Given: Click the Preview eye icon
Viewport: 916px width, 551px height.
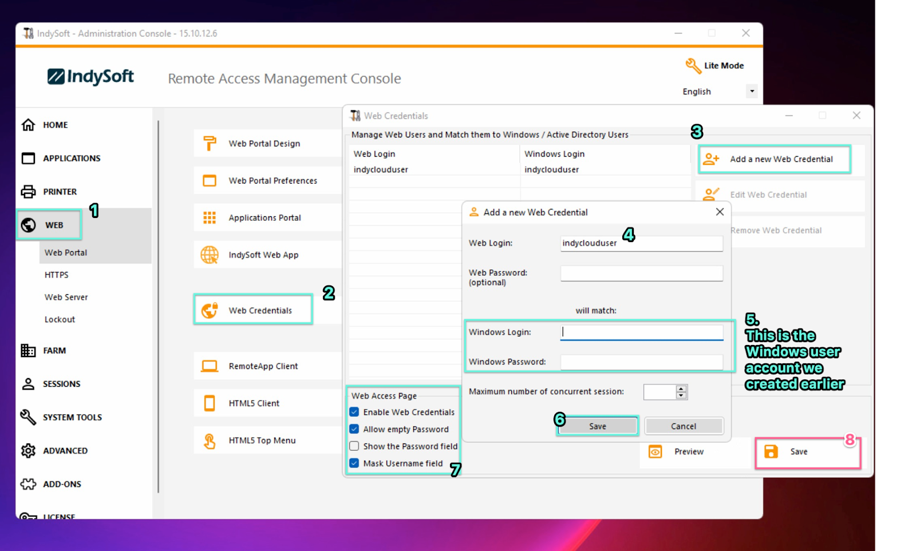Looking at the screenshot, I should tap(655, 451).
